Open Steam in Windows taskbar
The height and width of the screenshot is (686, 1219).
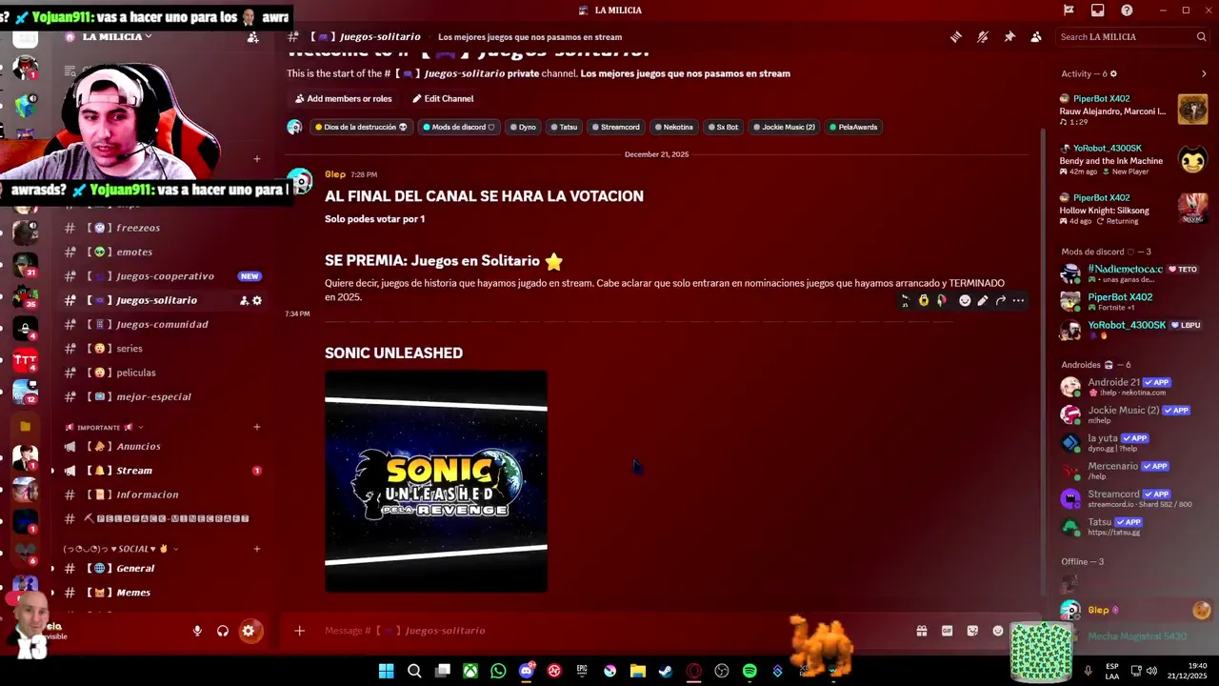pyautogui.click(x=666, y=671)
